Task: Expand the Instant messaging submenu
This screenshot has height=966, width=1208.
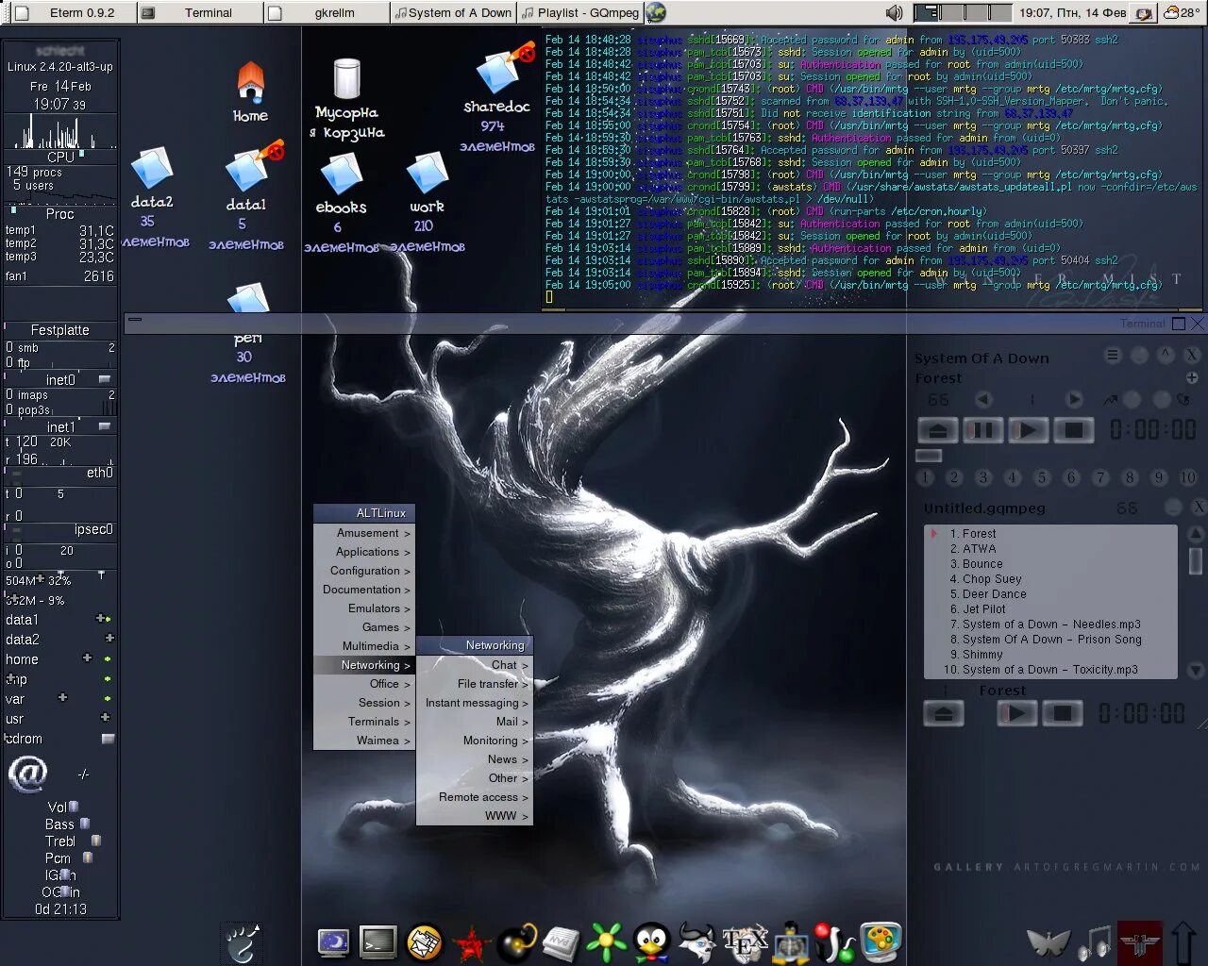Action: coord(475,703)
